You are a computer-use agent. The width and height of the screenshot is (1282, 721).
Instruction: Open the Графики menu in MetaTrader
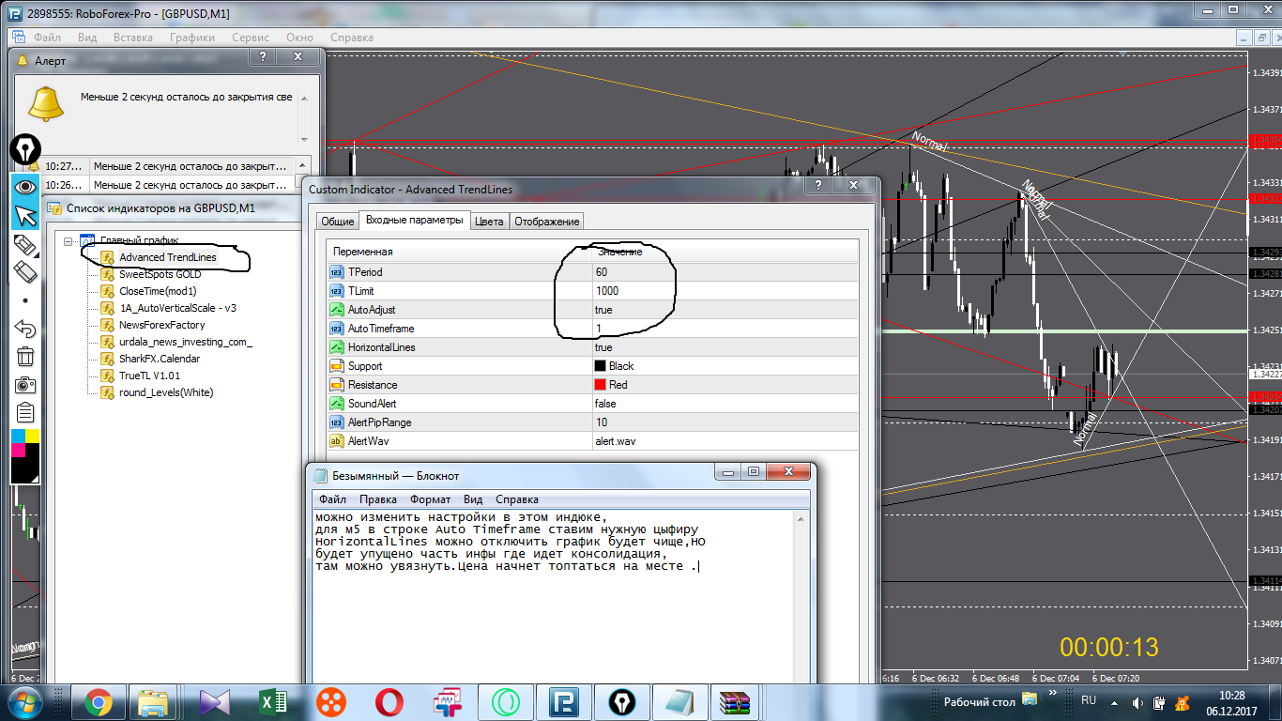192,38
